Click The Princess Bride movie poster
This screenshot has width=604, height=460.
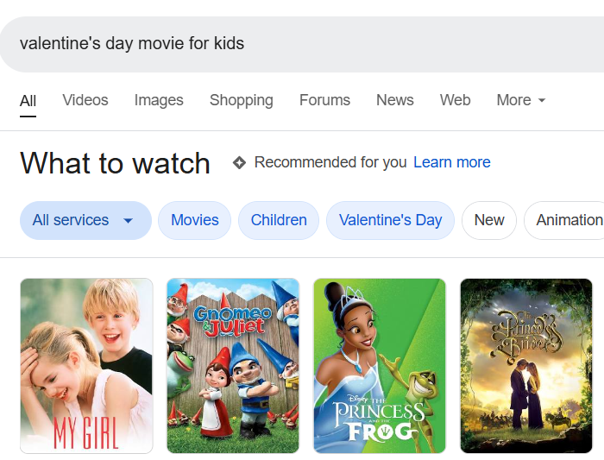coord(526,365)
